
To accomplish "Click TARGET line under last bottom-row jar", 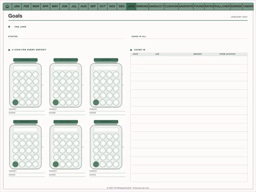I will click(x=107, y=171).
